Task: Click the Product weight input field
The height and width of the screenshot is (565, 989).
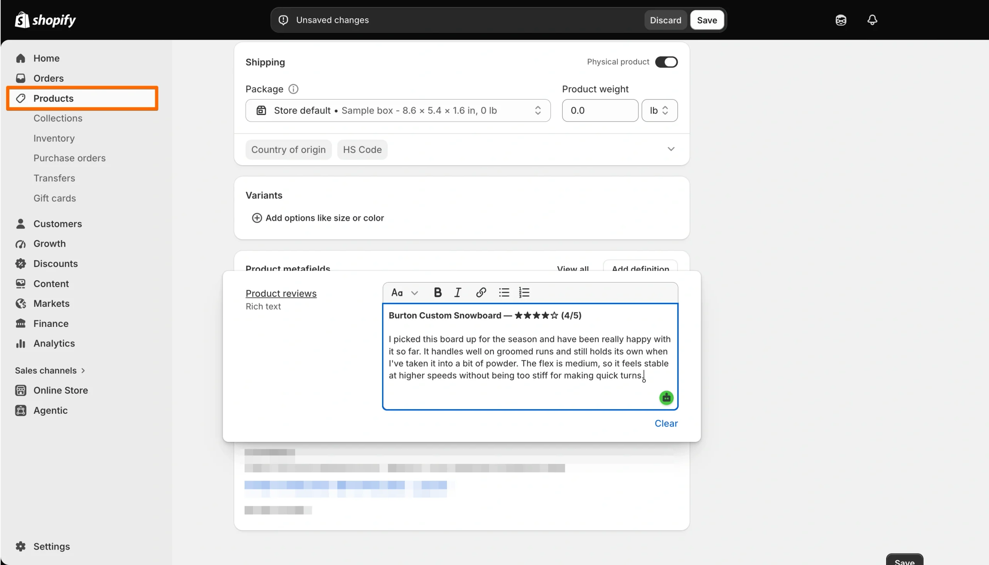Action: (x=600, y=111)
